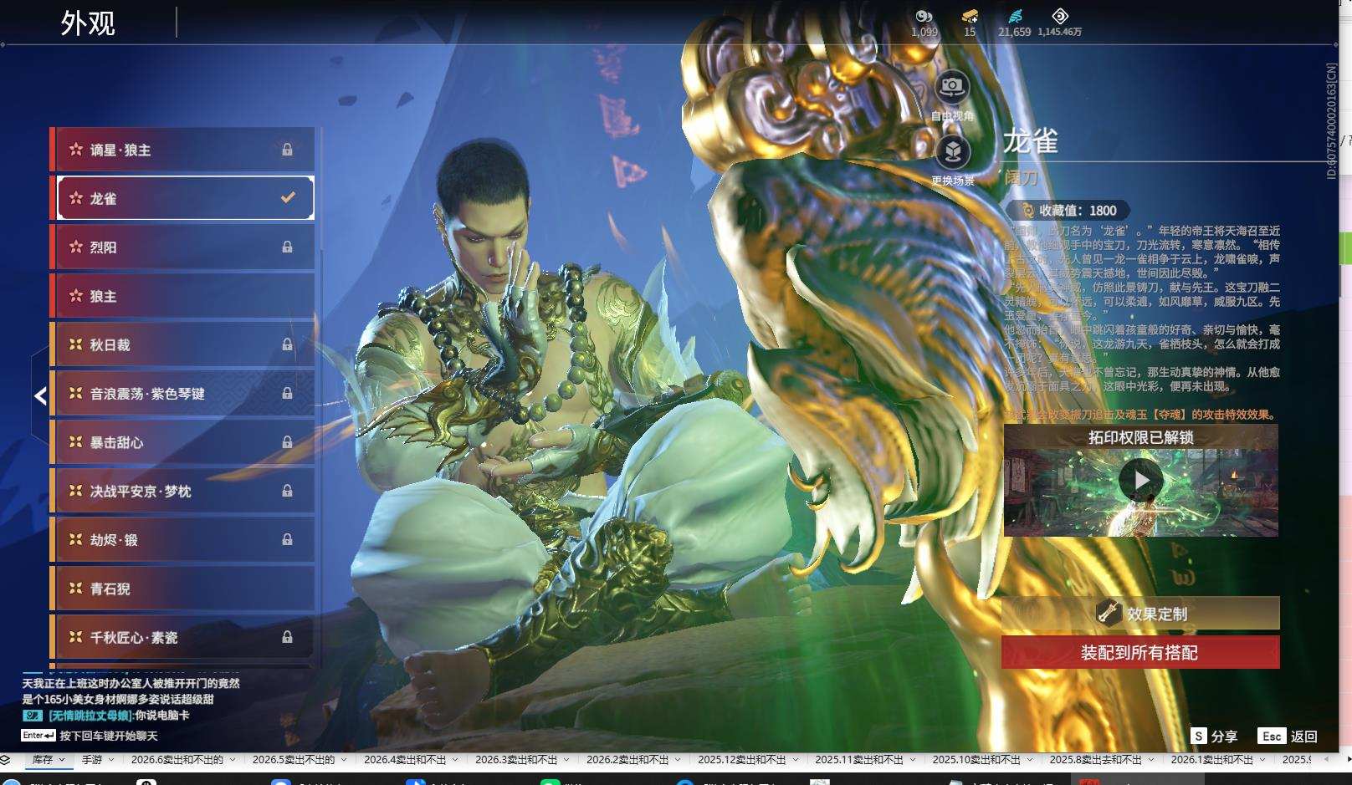Screen dimensions: 1352x785
Task: Click the 效果定制 button
Action: pyautogui.click(x=1140, y=613)
